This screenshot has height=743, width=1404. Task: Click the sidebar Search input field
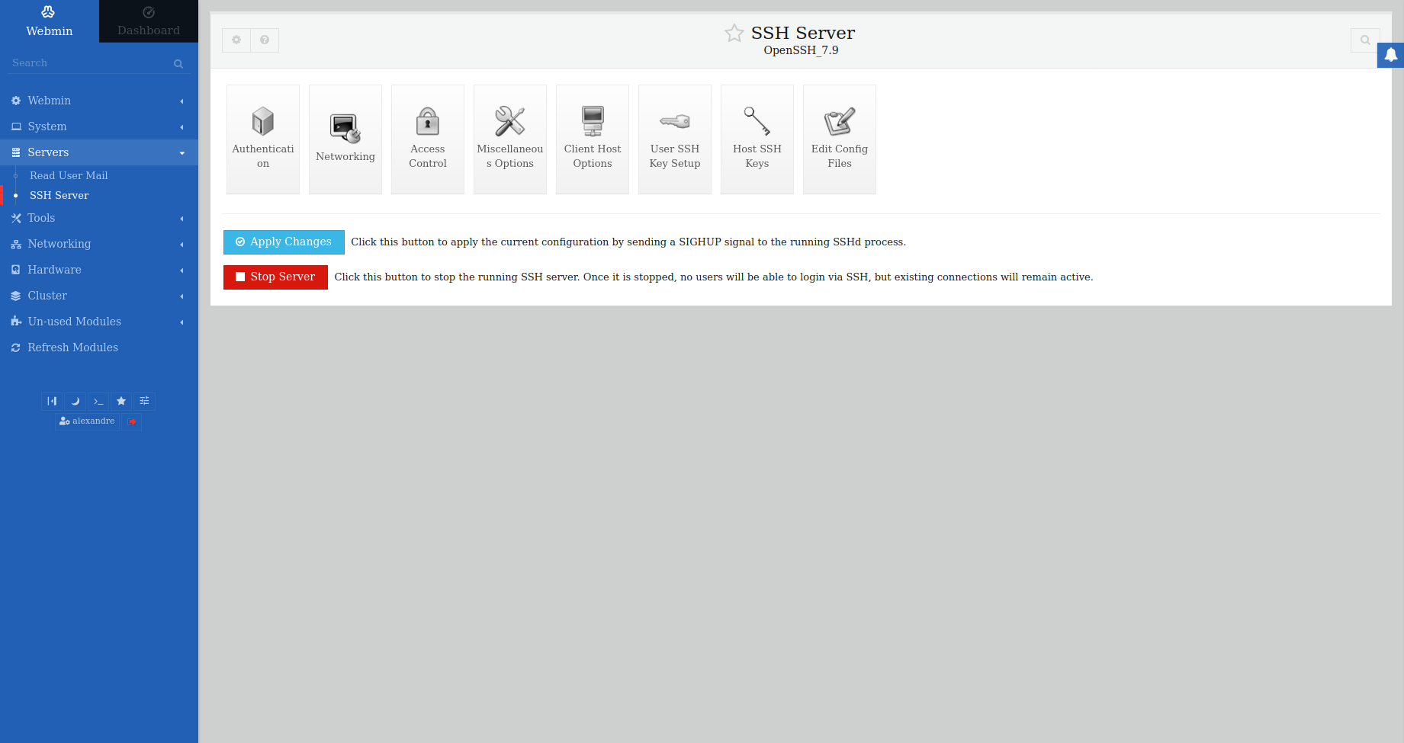[92, 63]
